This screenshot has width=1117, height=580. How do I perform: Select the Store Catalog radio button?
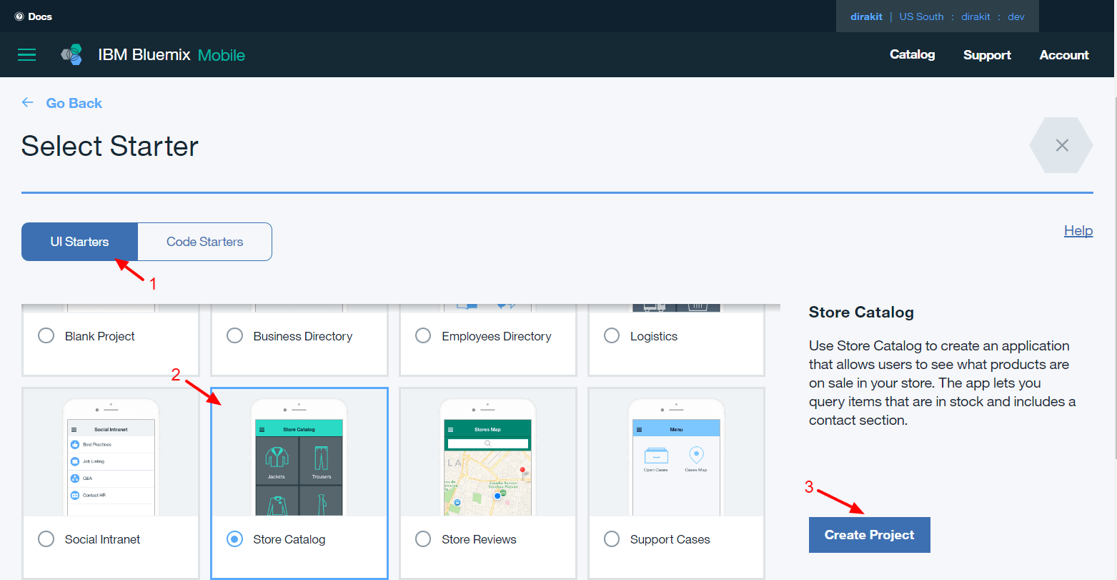point(234,539)
